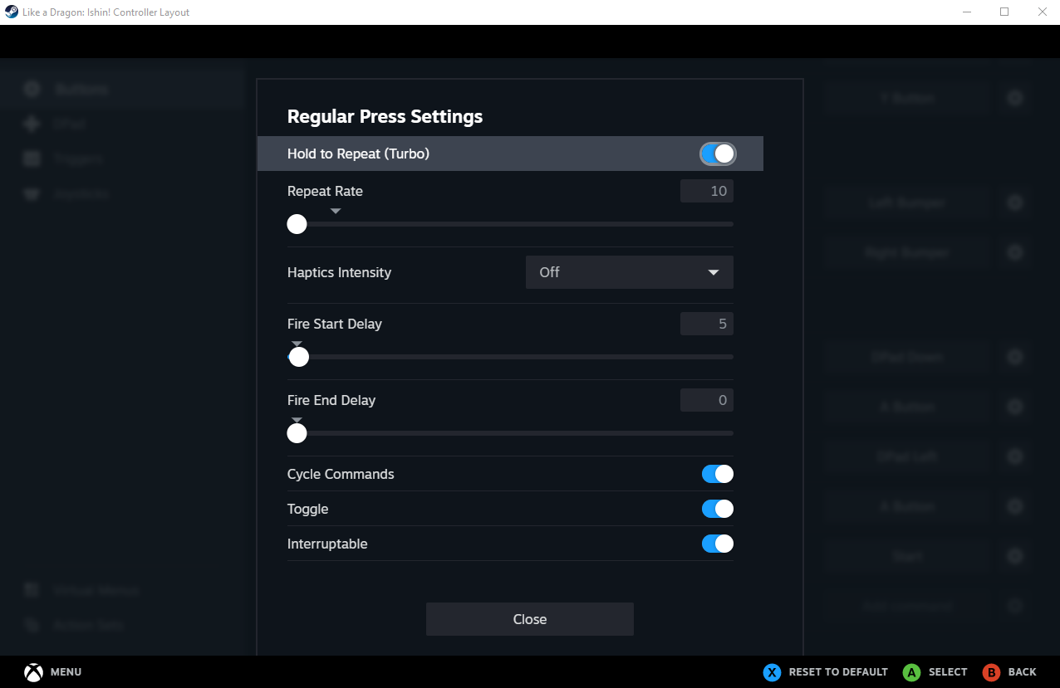Image resolution: width=1060 pixels, height=688 pixels.
Task: Click the green A Select icon
Action: [912, 672]
